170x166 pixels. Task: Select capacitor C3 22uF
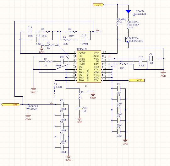[119, 110]
